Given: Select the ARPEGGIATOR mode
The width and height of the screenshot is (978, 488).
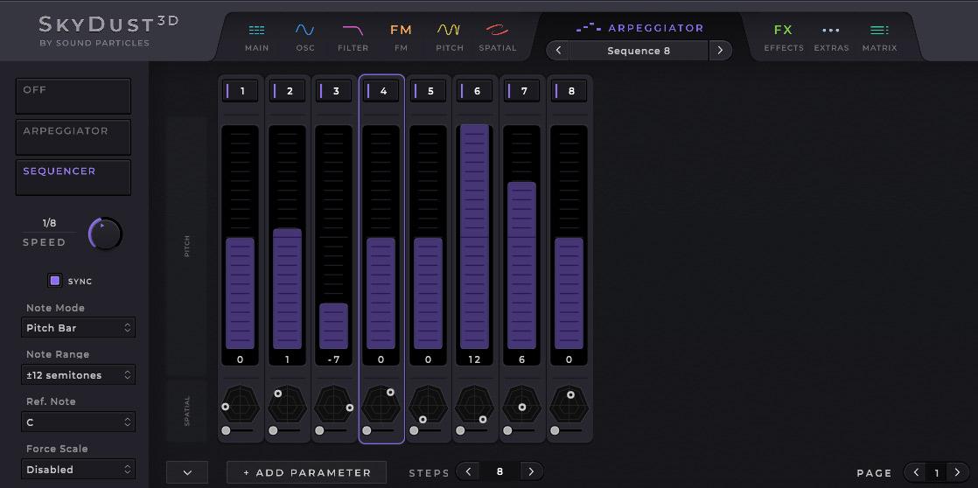Looking at the screenshot, I should [x=73, y=136].
